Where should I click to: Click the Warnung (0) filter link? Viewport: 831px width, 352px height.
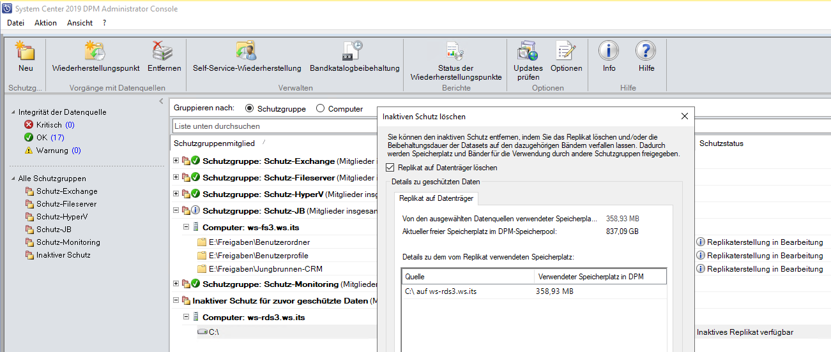59,150
